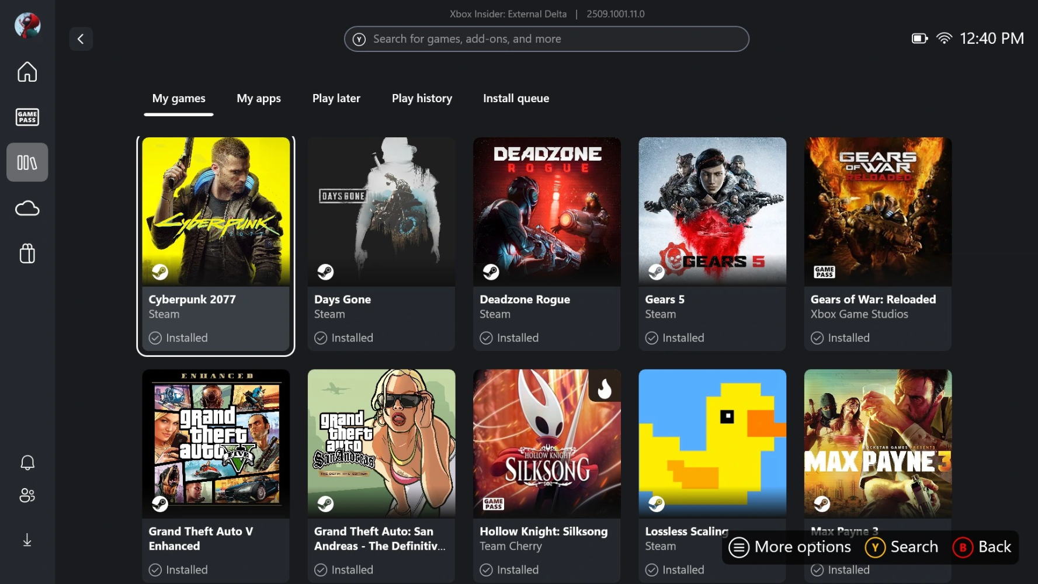Open Game Pass from the sidebar

(x=27, y=117)
